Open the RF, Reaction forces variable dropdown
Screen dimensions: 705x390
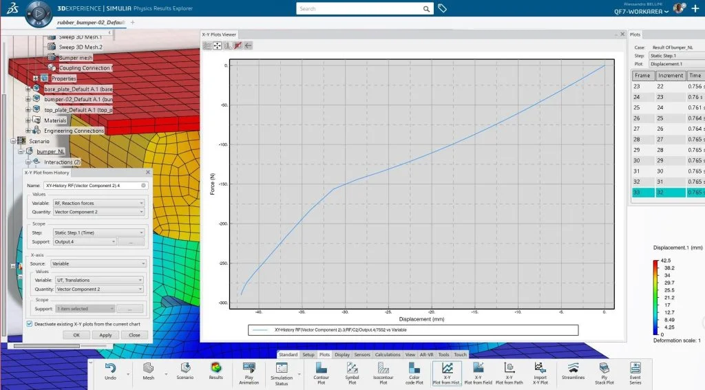coord(98,203)
